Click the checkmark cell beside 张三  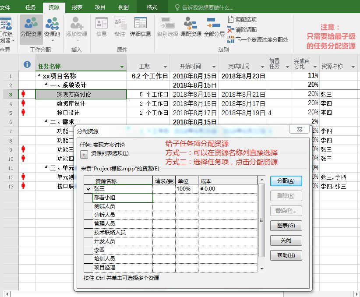tap(88, 189)
